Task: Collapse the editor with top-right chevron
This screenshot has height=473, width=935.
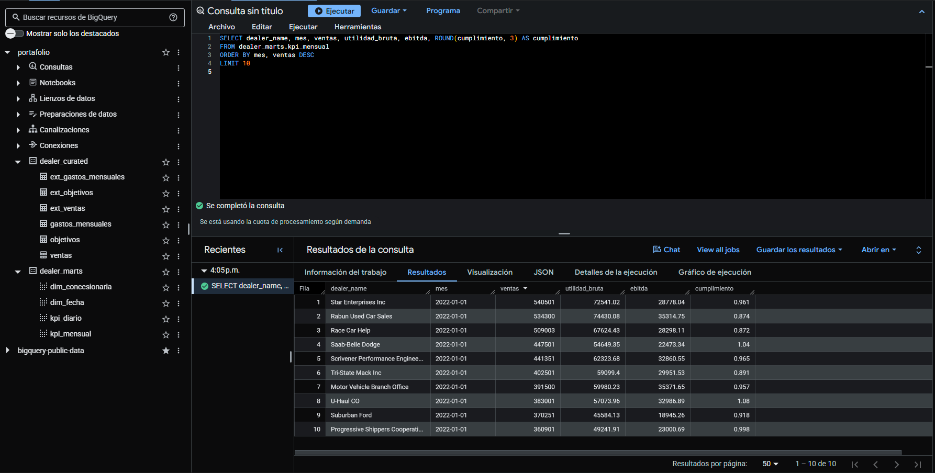Action: coord(921,12)
